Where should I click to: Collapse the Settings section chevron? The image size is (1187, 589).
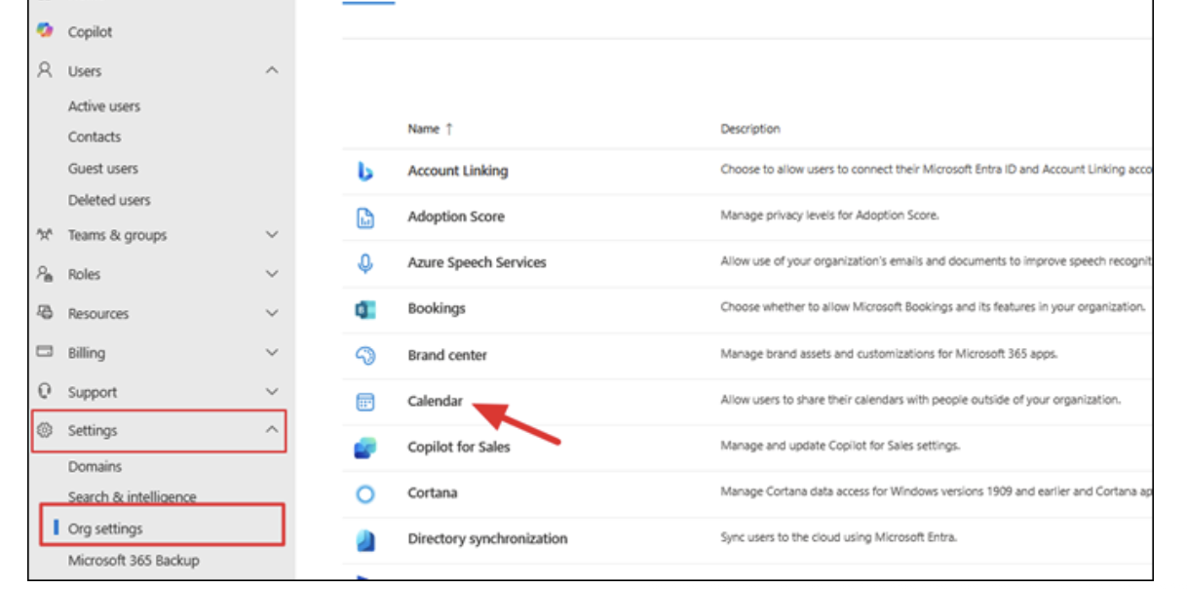272,430
